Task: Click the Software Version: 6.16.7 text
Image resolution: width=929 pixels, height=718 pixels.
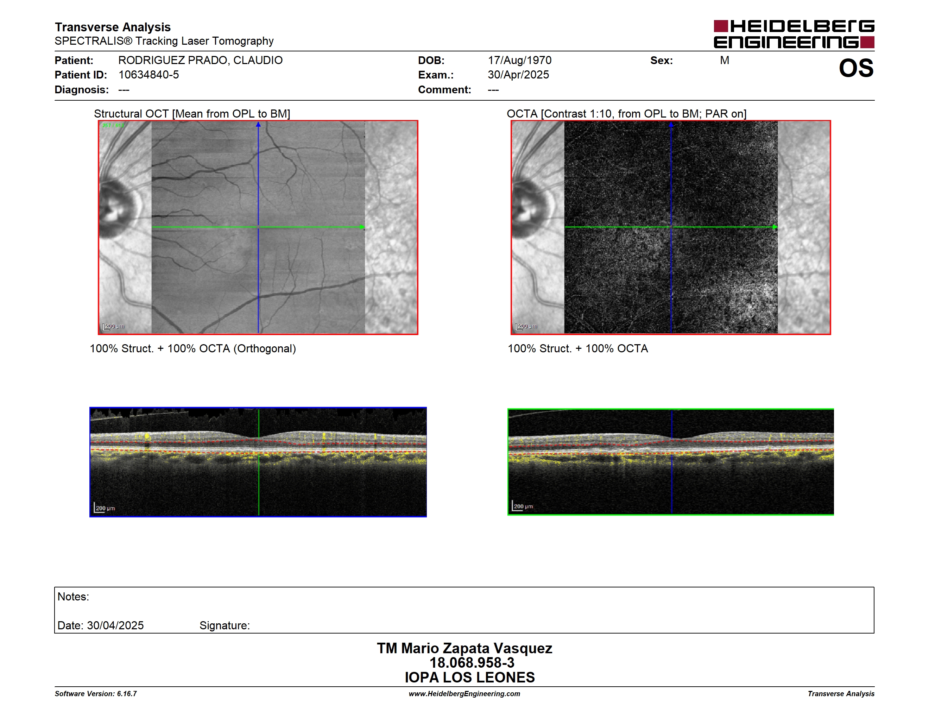Action: tap(96, 694)
